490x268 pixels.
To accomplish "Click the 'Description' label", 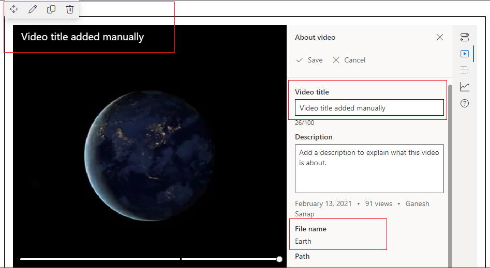I will 314,137.
